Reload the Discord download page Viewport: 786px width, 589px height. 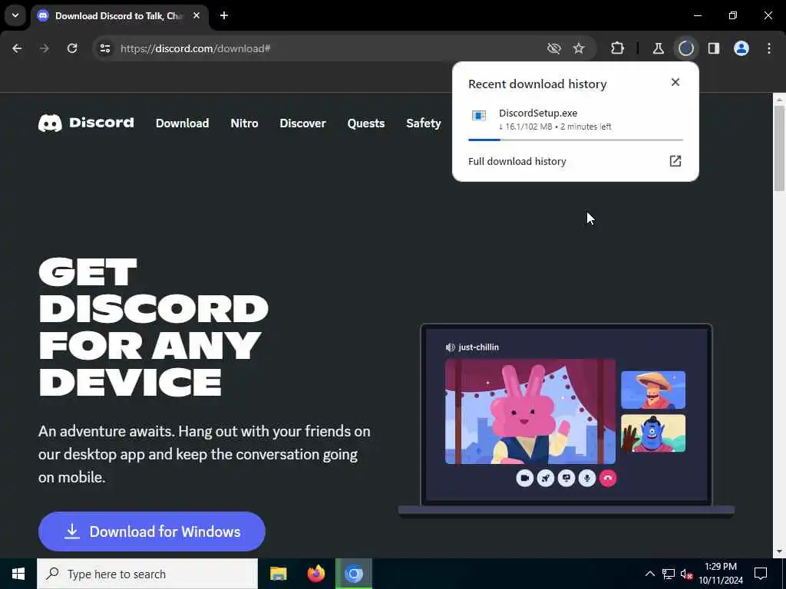pyautogui.click(x=72, y=48)
